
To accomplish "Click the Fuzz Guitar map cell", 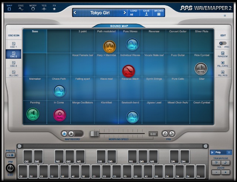I will point(178,65).
